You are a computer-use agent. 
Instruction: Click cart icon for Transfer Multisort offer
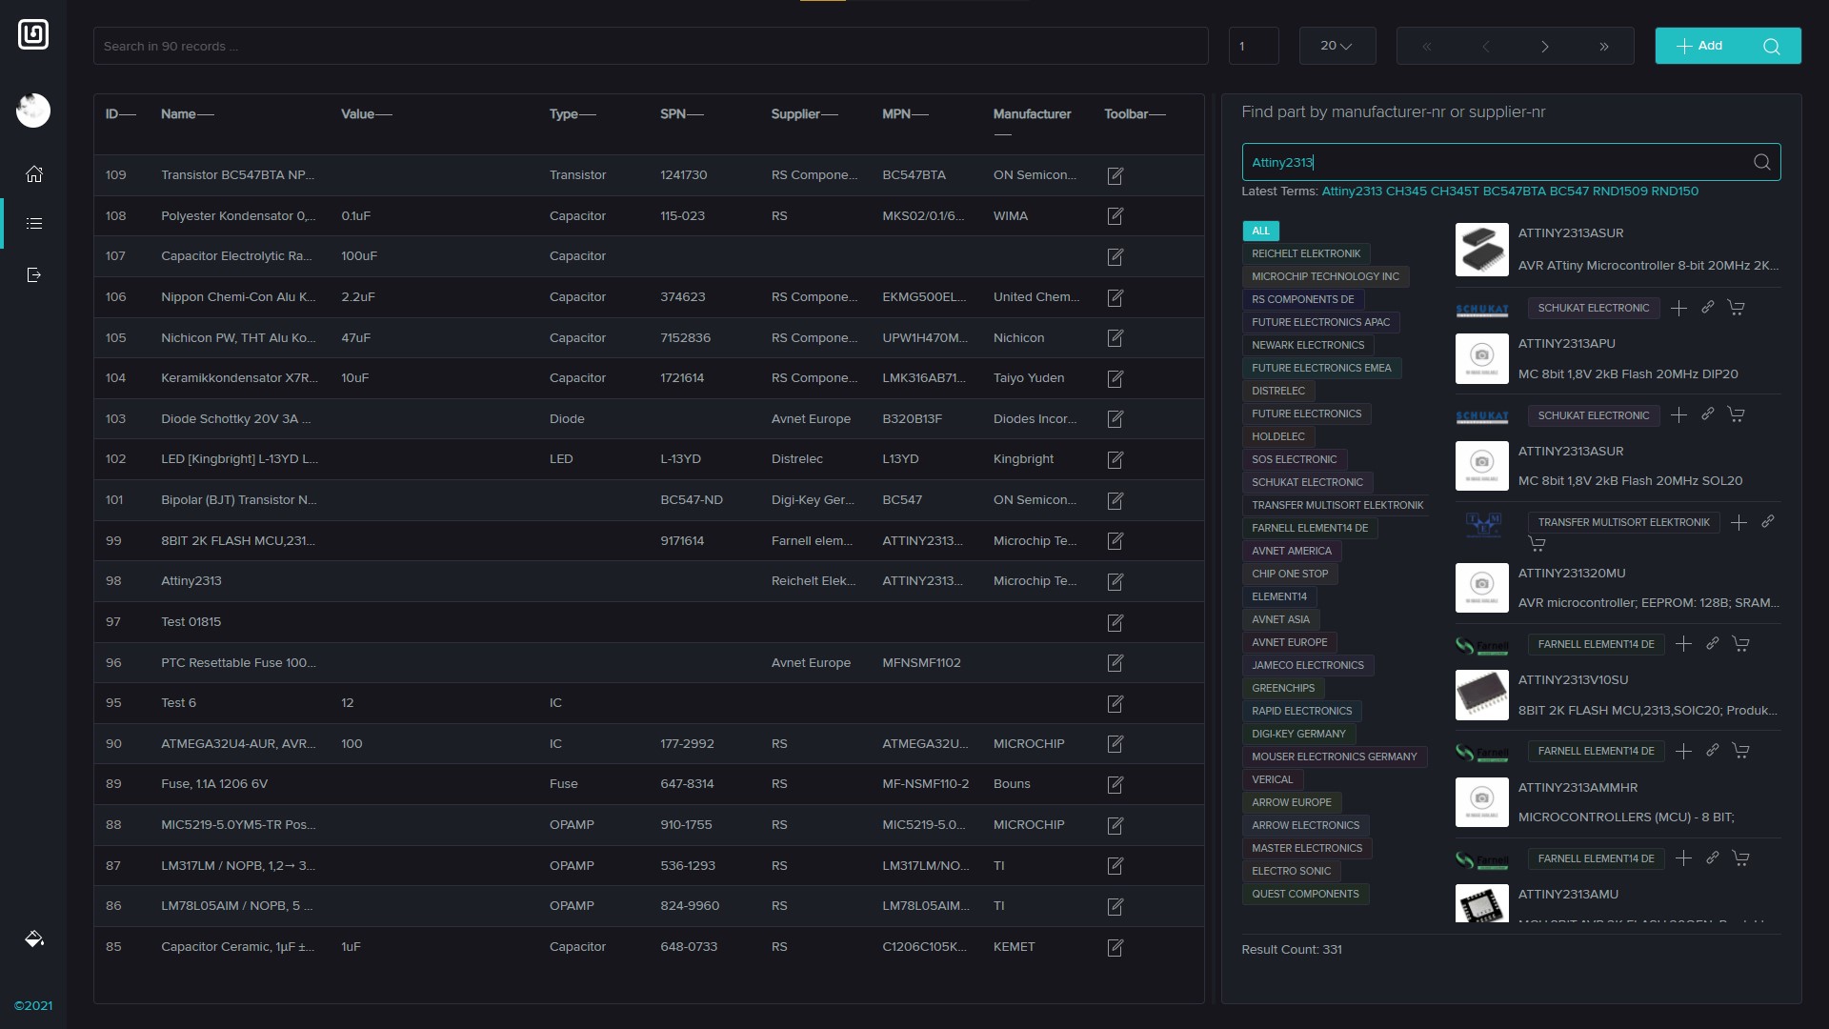point(1537,543)
